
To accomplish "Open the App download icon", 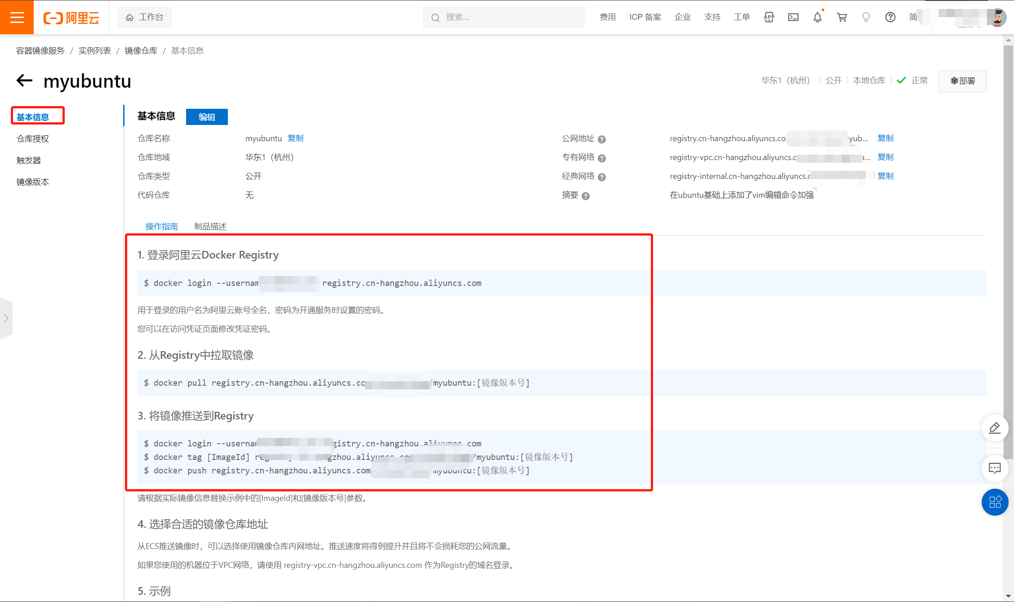I will click(x=769, y=17).
